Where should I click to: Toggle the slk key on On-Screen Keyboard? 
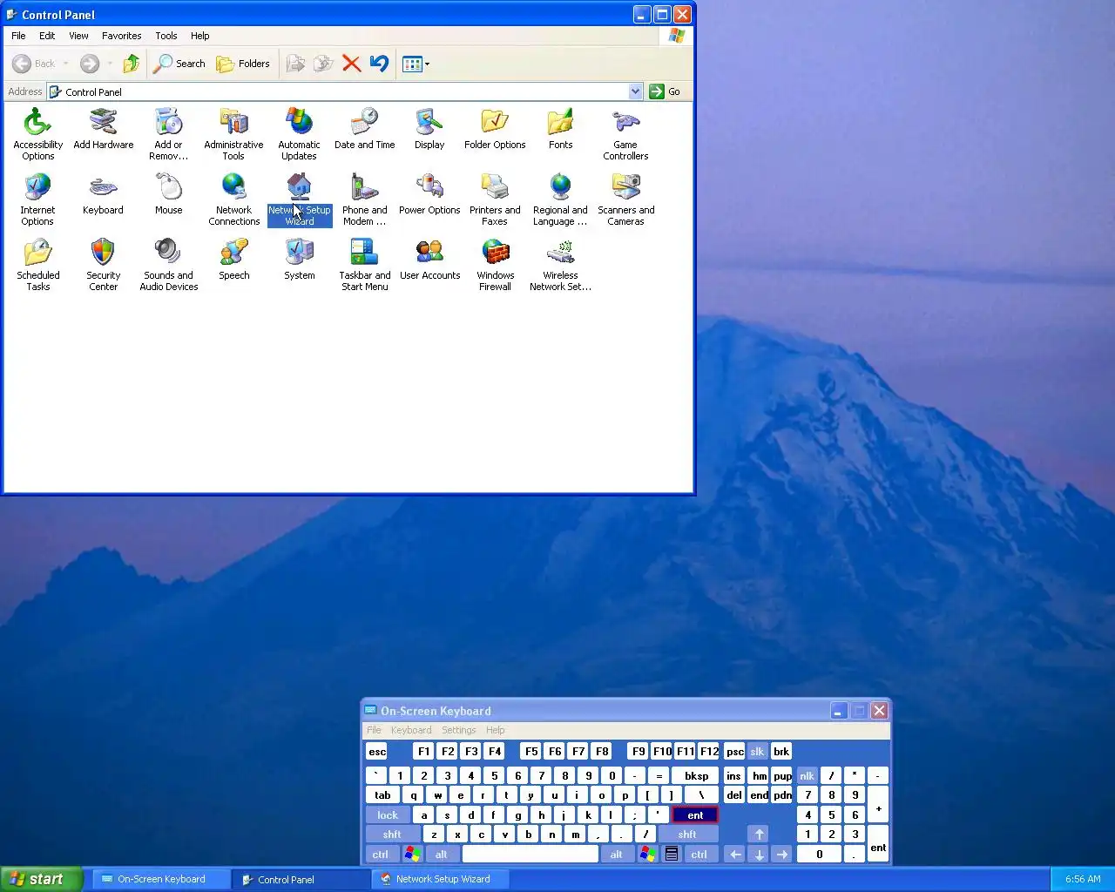[x=758, y=752]
